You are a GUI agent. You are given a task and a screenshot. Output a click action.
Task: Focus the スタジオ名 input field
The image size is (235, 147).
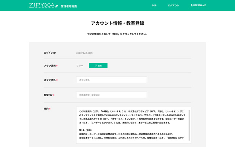[x=111, y=80]
